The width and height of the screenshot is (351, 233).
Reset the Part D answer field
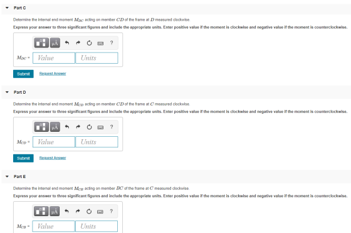(x=89, y=127)
